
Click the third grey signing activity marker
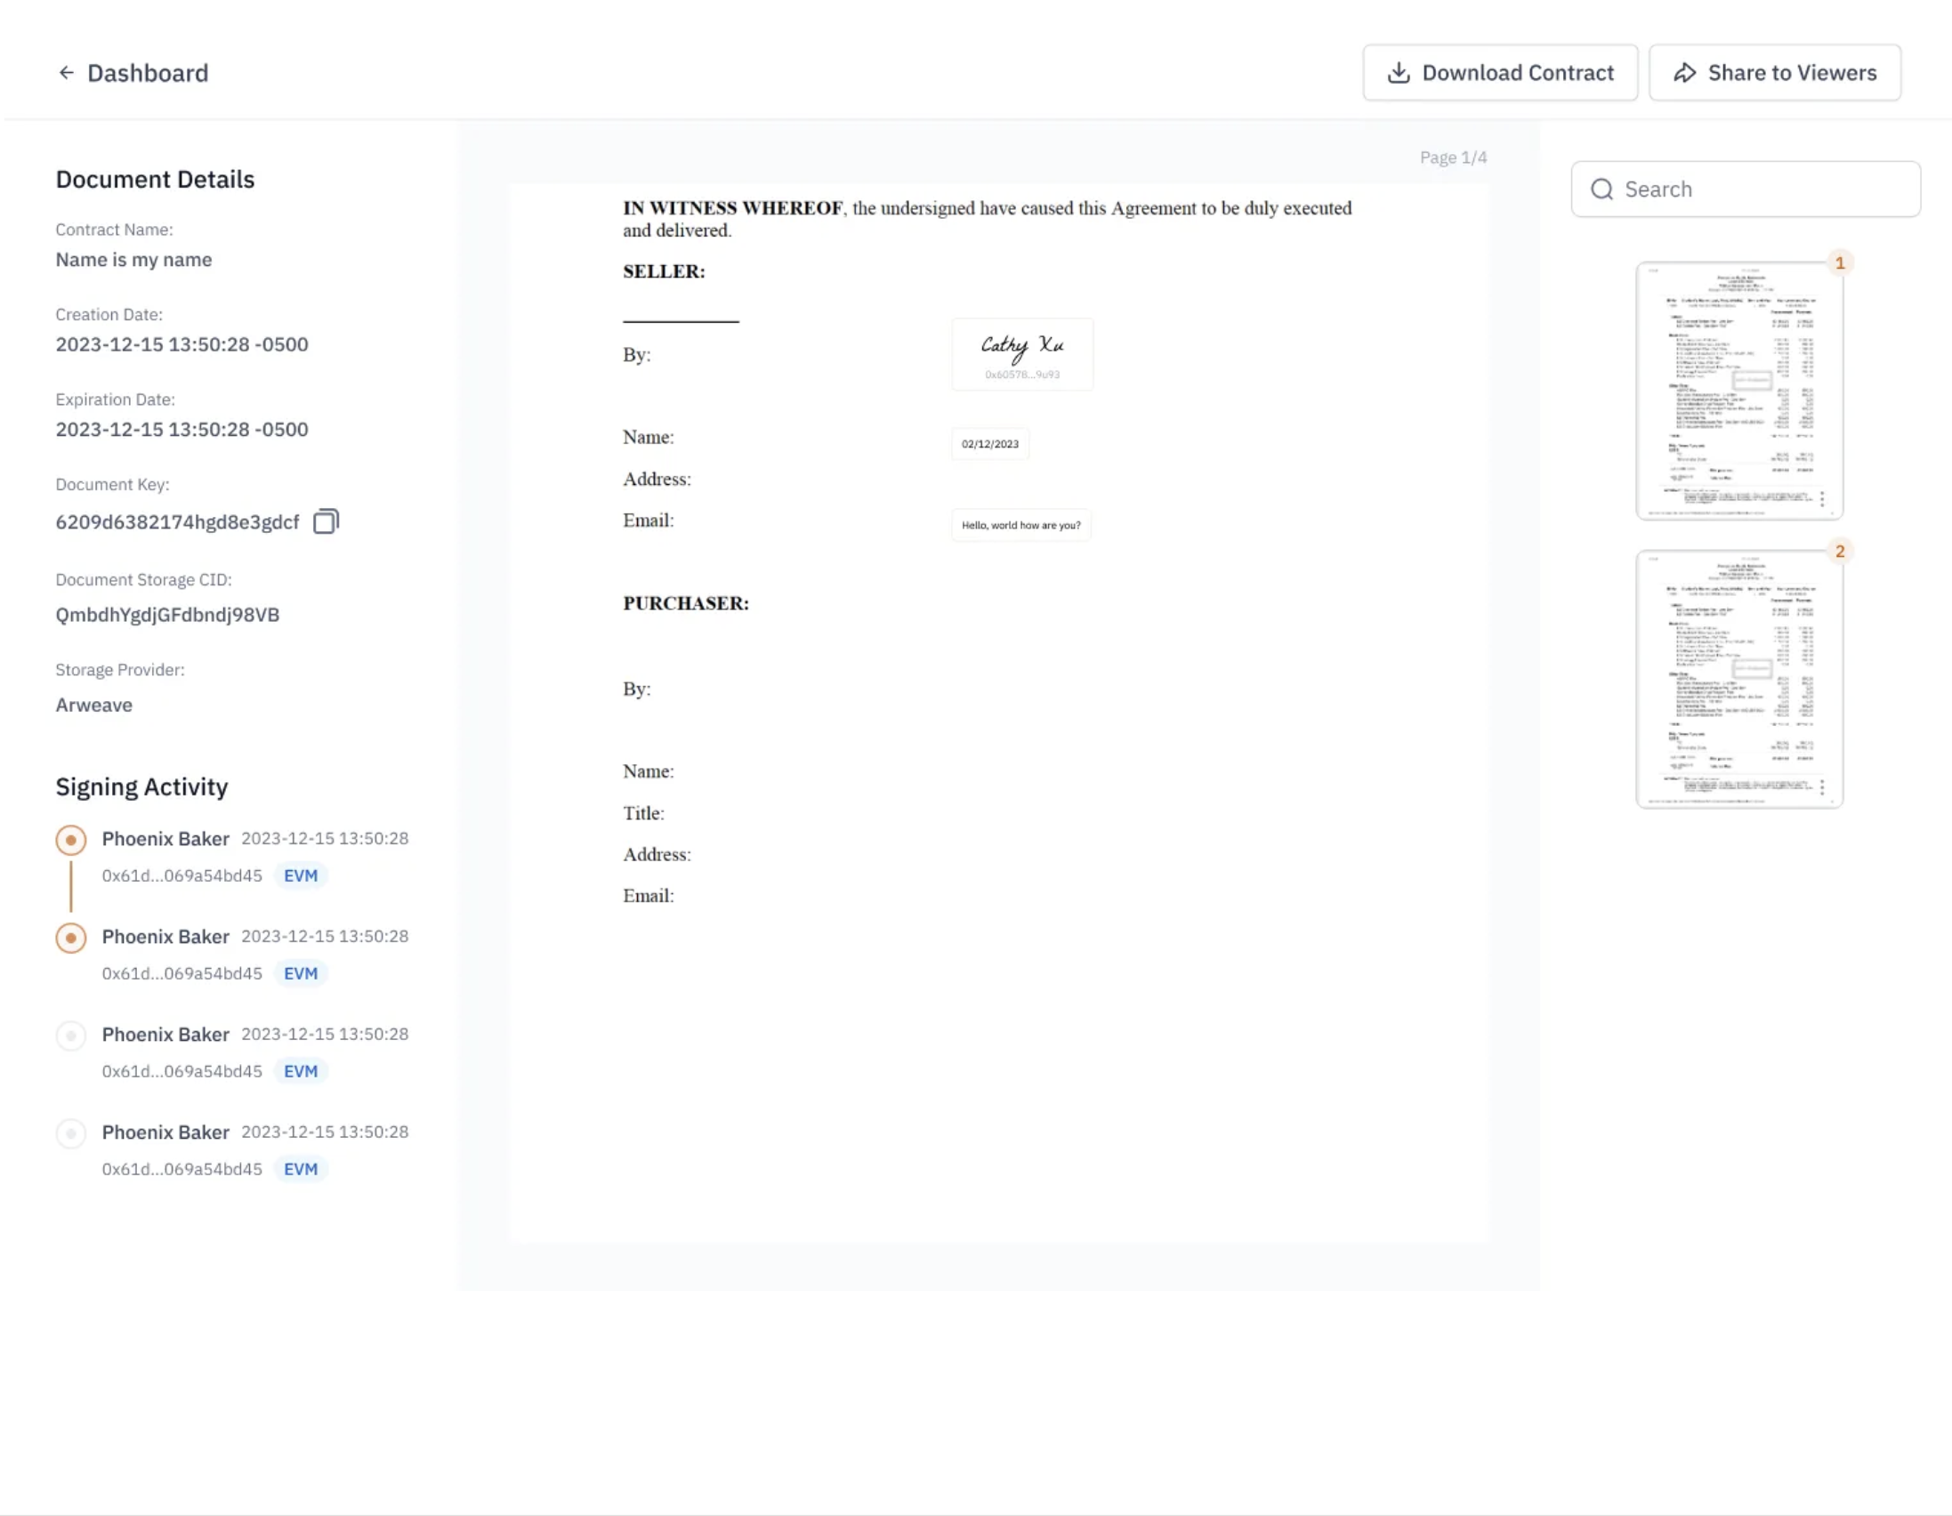(71, 1035)
